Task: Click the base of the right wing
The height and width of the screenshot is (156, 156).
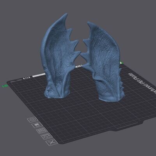Action: (x=111, y=98)
